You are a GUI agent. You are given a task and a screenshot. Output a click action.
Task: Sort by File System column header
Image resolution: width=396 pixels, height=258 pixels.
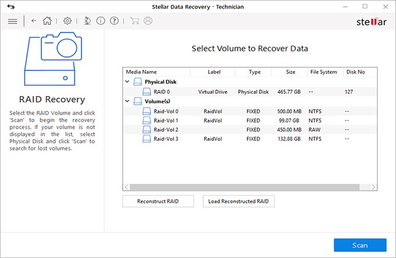[x=325, y=72]
